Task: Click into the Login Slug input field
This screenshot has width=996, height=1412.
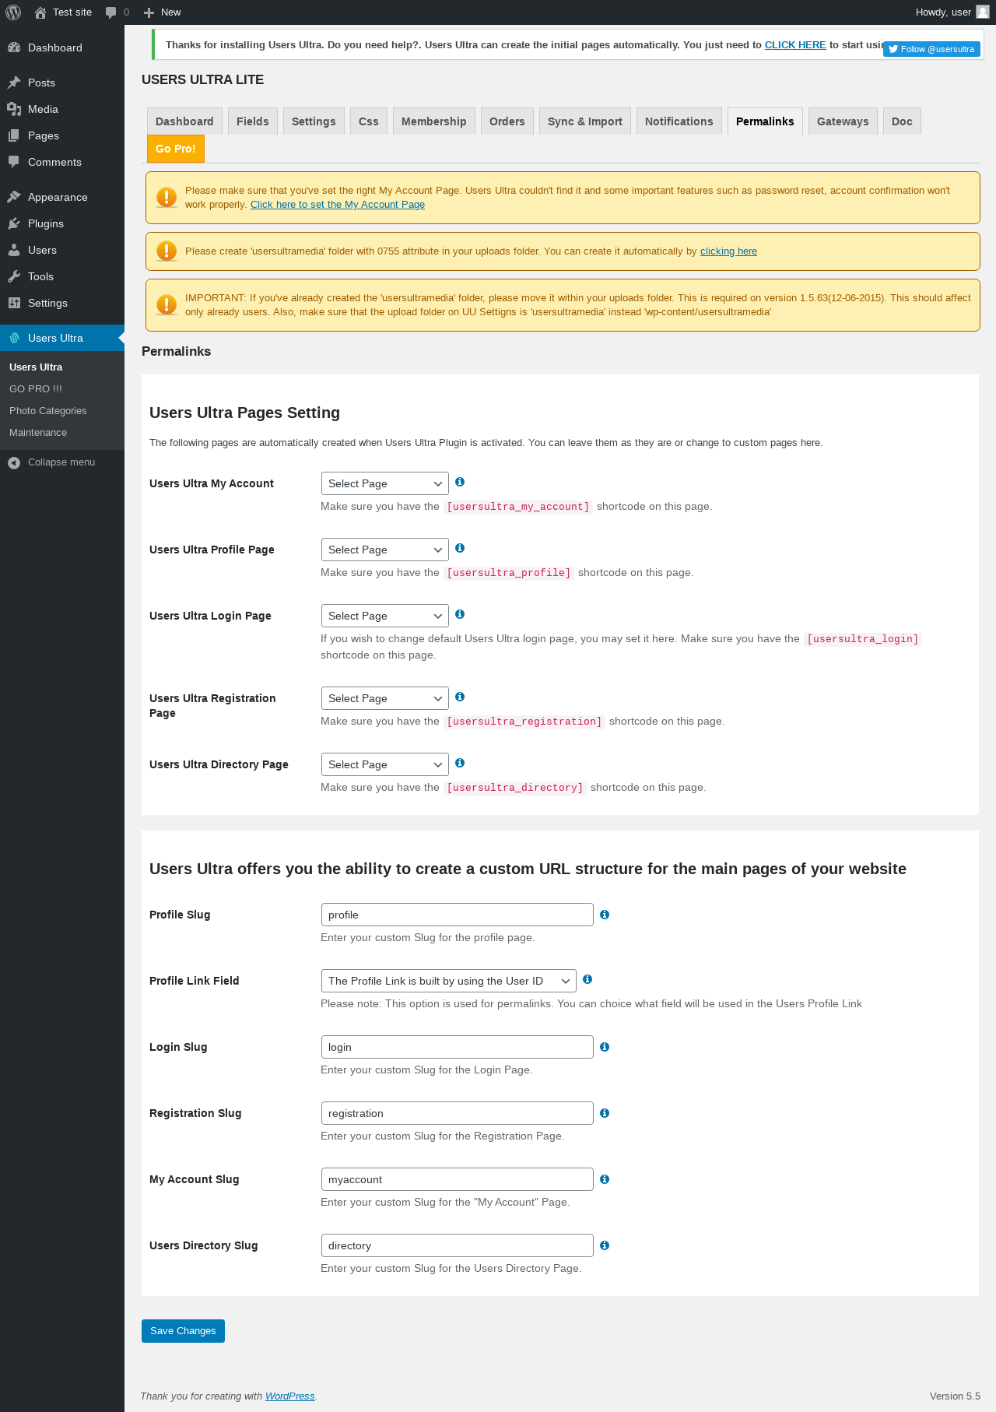Action: [x=458, y=1047]
